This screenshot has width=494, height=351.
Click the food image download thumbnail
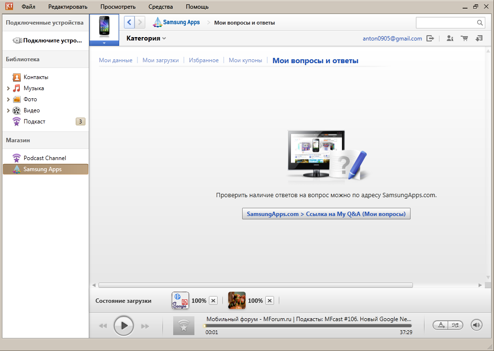pyautogui.click(x=237, y=300)
